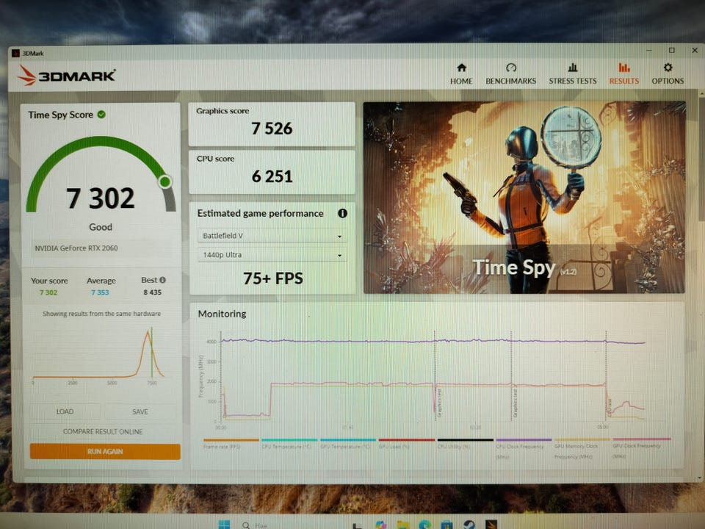Click the score distribution curve peak
705x529 pixels.
pyautogui.click(x=148, y=333)
